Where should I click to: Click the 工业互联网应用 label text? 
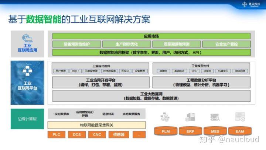pos(27,48)
